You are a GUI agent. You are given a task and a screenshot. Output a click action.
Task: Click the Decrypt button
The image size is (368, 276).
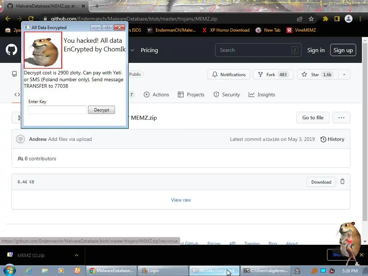coord(101,110)
